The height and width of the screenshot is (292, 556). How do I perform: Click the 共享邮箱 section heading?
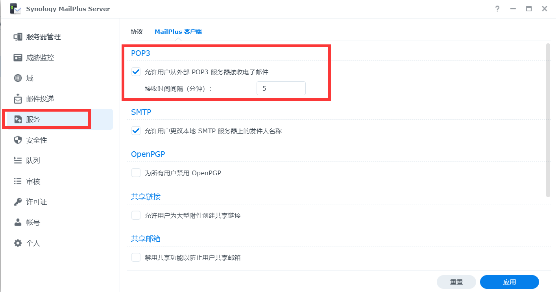pos(146,239)
